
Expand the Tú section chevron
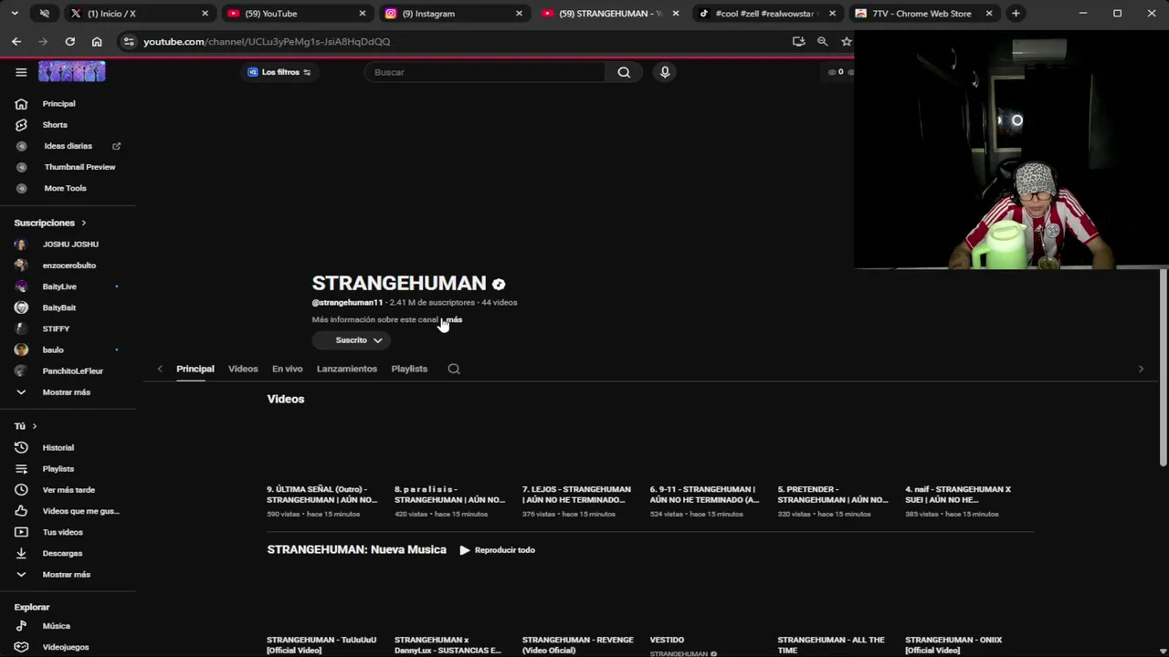point(35,426)
